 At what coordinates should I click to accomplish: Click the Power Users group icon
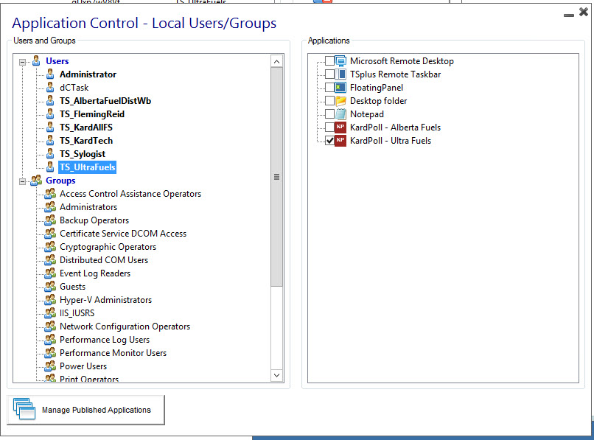(50, 366)
